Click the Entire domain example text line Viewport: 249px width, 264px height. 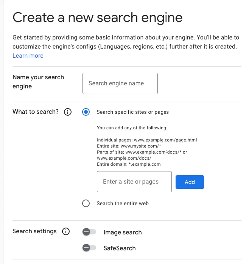coord(129,164)
